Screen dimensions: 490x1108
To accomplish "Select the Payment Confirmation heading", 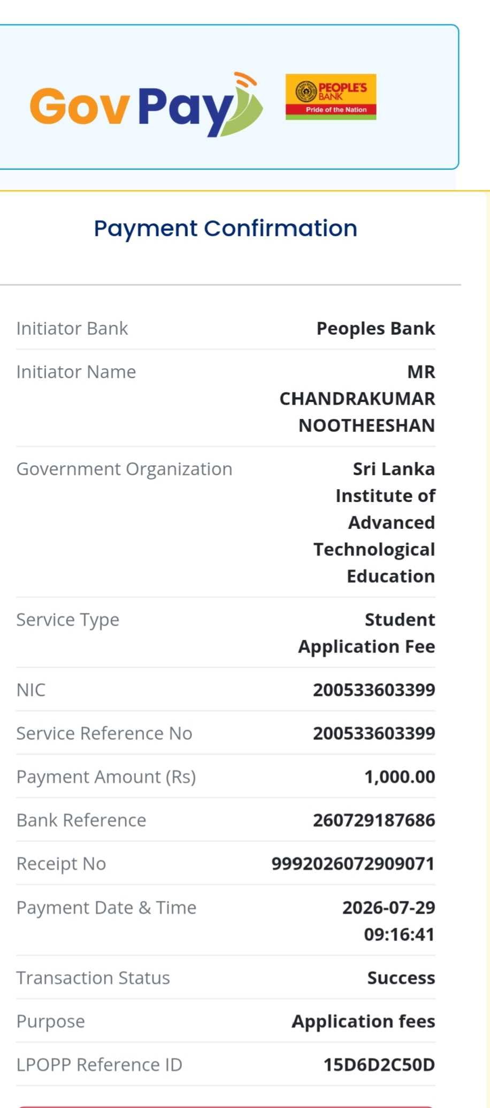I will [225, 229].
